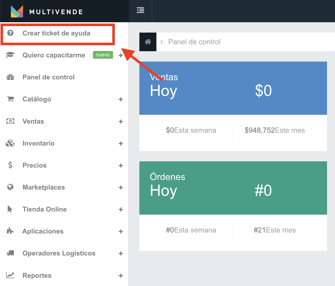This screenshot has width=335, height=286.
Task: Click the home breadcrumb icon
Action: tap(148, 42)
